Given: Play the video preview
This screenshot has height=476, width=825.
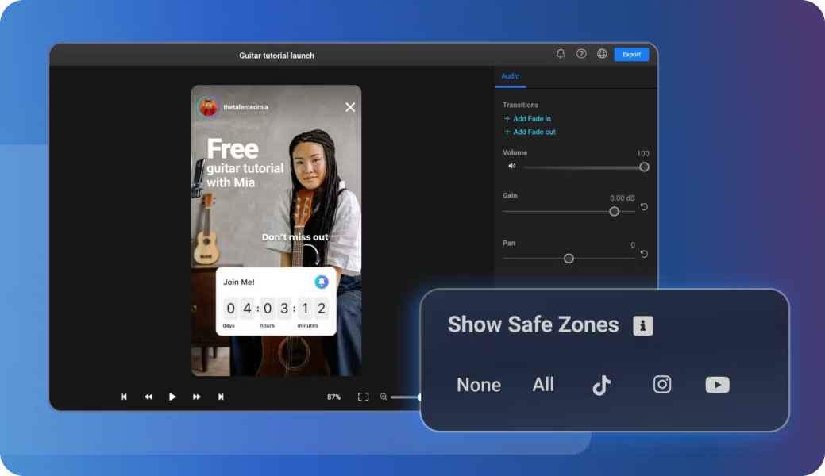Looking at the screenshot, I should pos(172,397).
